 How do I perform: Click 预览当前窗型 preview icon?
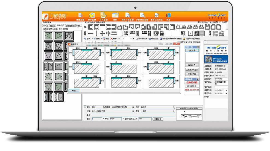click(x=128, y=15)
